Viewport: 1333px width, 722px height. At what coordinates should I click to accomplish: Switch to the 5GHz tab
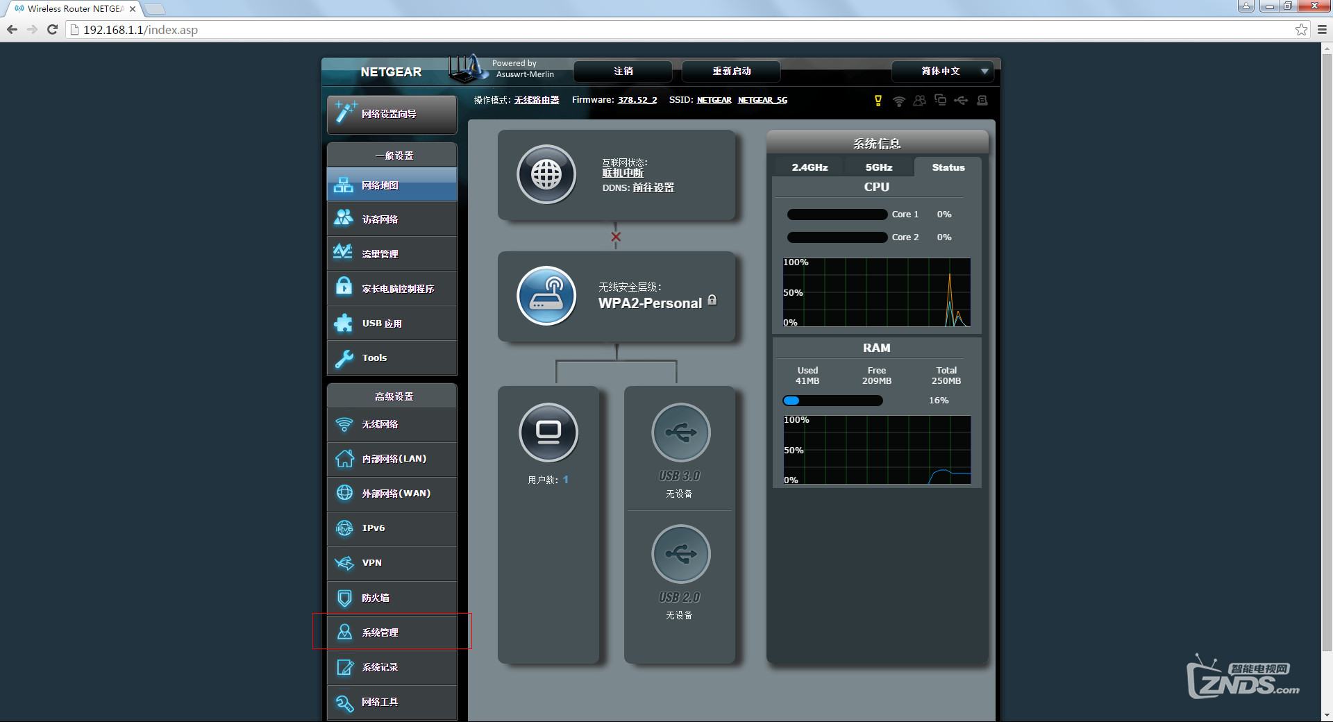tap(878, 167)
